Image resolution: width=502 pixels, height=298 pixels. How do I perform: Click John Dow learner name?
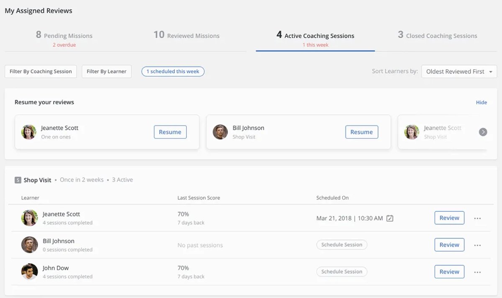point(56,268)
